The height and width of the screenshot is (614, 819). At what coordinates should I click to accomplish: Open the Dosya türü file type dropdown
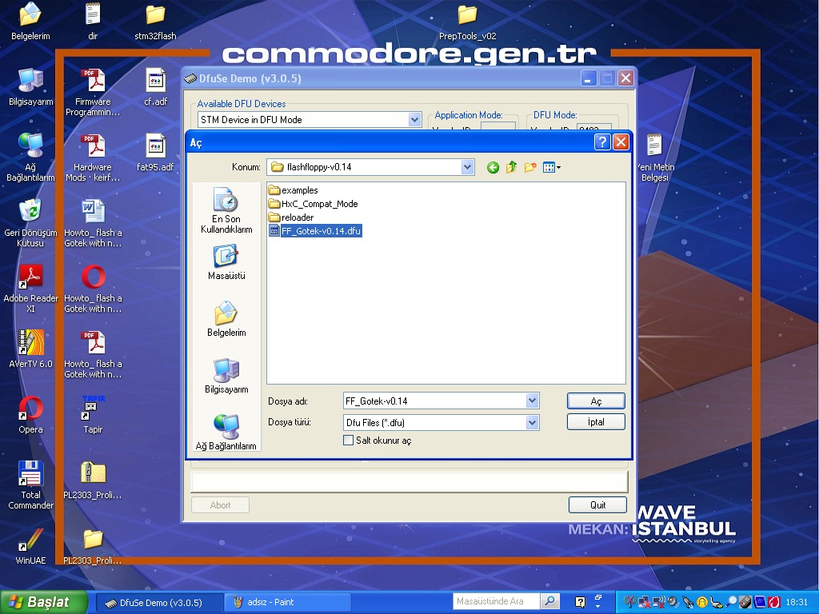[x=533, y=422]
